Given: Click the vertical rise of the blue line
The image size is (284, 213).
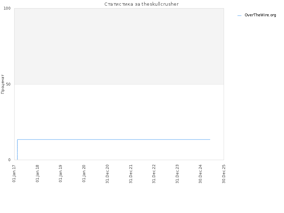Looking at the screenshot, I should pyautogui.click(x=17, y=149).
